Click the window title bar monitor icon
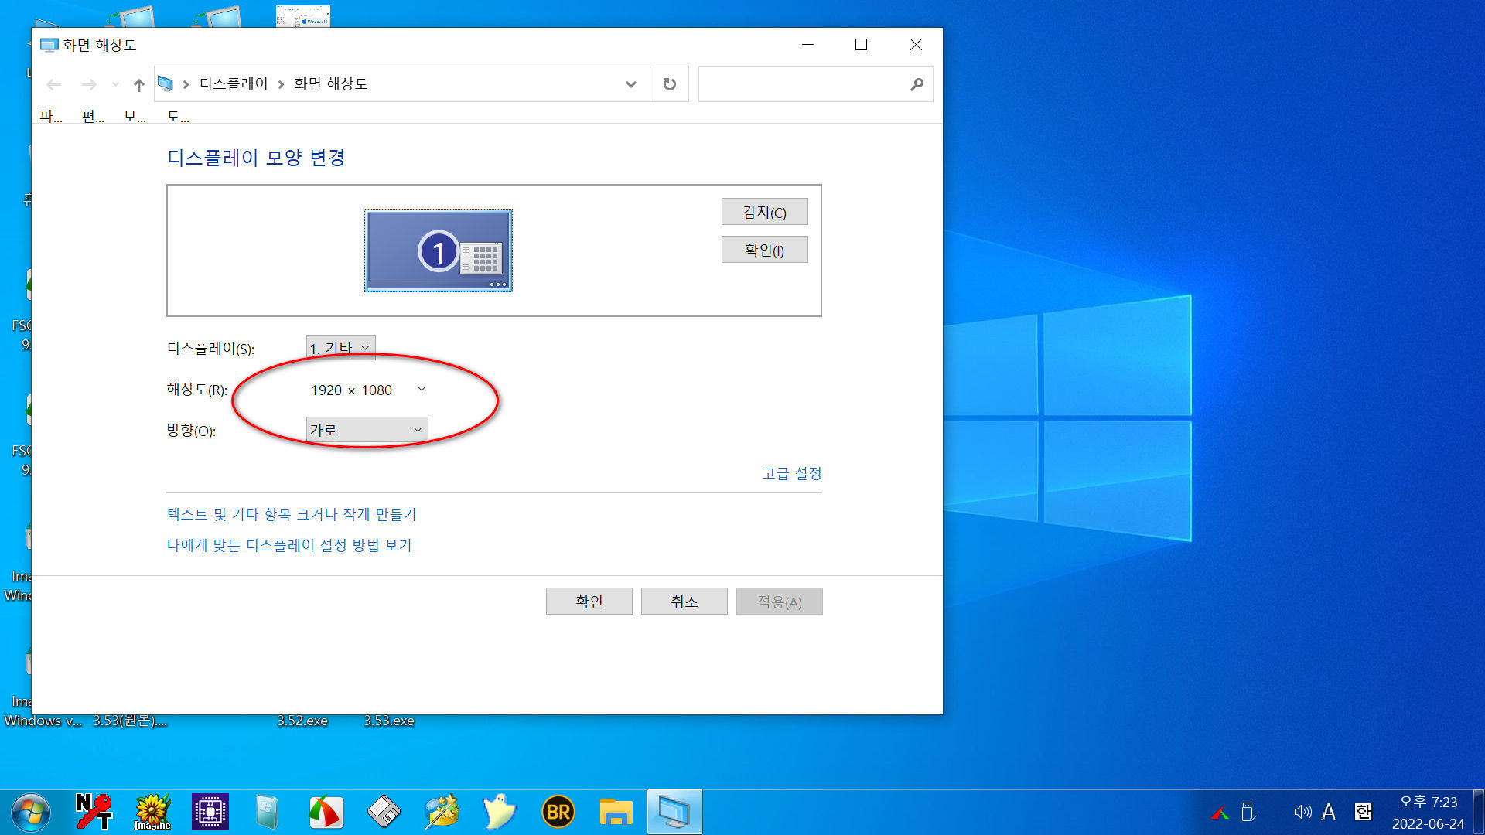Image resolution: width=1485 pixels, height=835 pixels. tap(49, 45)
